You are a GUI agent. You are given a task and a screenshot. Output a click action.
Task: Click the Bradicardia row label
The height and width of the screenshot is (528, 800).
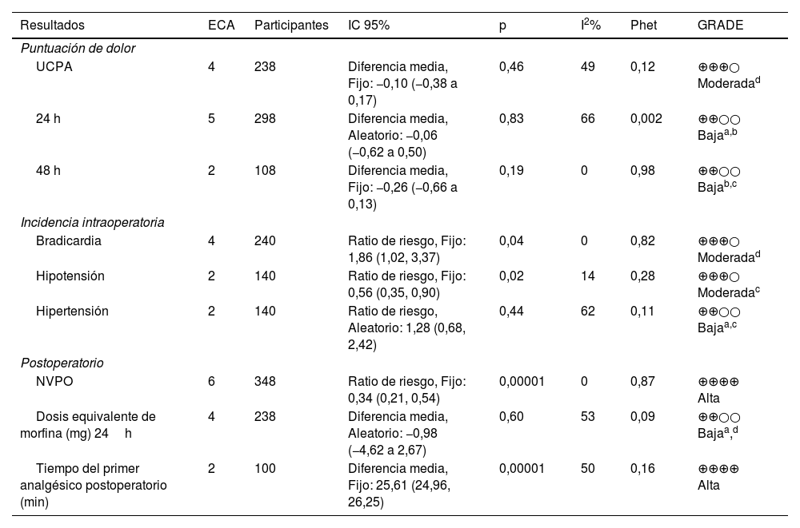[69, 241]
